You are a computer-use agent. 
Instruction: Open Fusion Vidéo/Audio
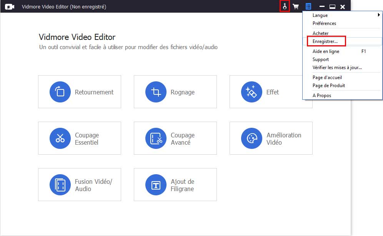click(x=80, y=185)
